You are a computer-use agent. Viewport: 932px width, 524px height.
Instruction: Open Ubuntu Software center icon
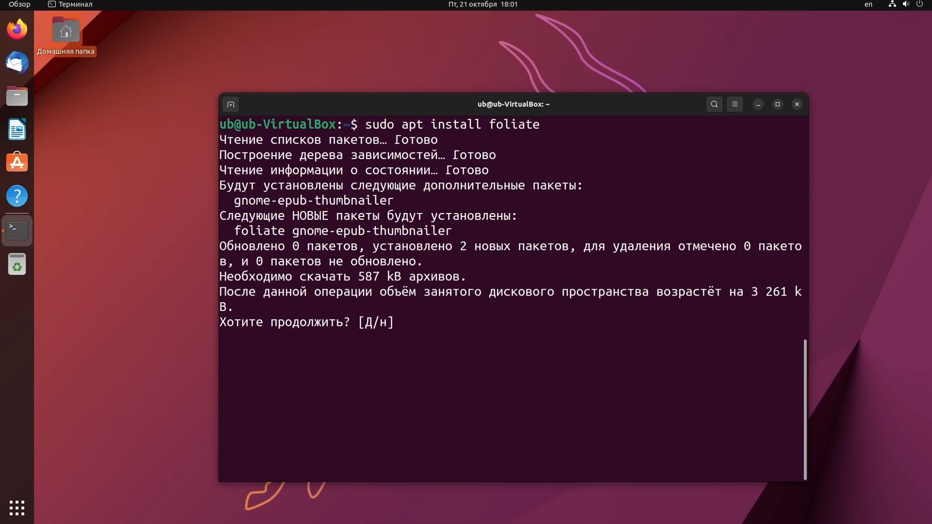[17, 163]
